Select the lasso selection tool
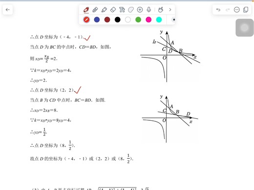 pos(131,10)
